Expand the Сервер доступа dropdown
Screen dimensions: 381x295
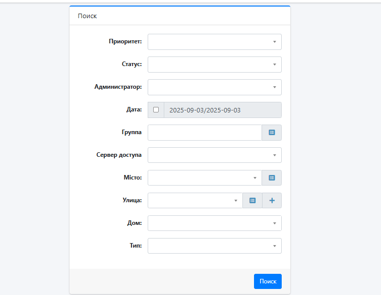(x=215, y=155)
